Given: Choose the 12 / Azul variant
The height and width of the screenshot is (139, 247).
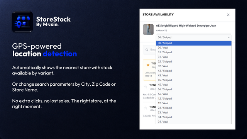Looking at the screenshot, I should (x=194, y=103).
